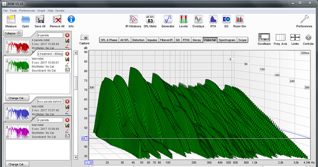Screen dimensions: 318x167
Task: Open the Preferences menu in menu bar
Action: [x=27, y=11]
